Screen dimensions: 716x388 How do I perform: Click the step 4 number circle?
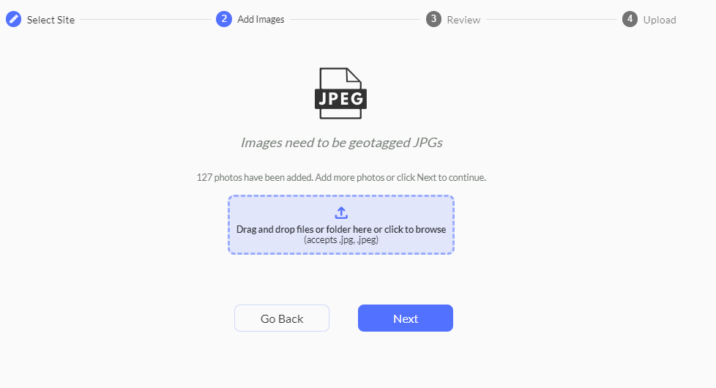630,19
